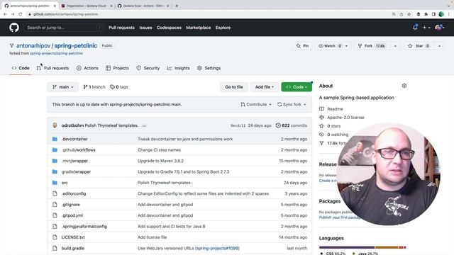This screenshot has height=255, width=454.
Task: Open a new browser tab
Action: [x=177, y=6]
